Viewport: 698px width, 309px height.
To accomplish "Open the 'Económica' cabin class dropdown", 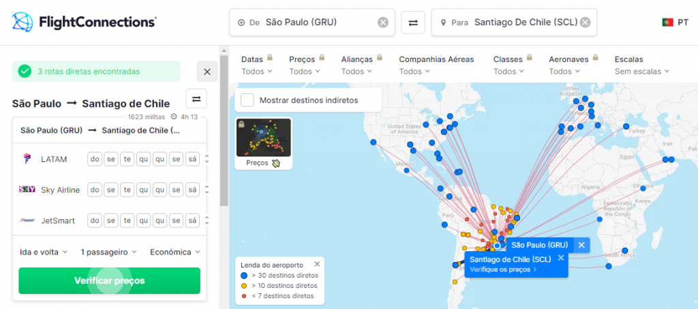I will [175, 252].
